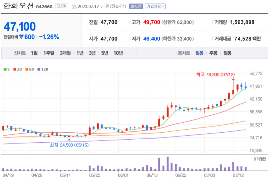
Task: Switch candle chart to 주봉
Action: click(213, 53)
